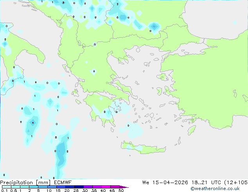Screen dimensions: 248x192
Task: Select the 40–45 mm magenta legend swatch
Action: click(x=106, y=187)
